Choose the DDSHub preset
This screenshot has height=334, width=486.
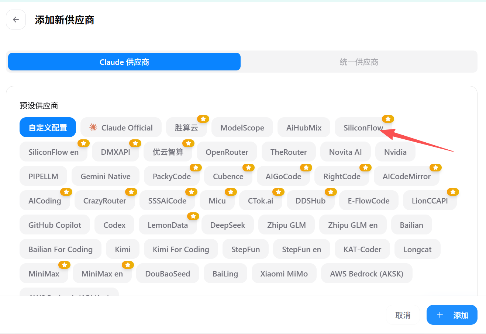click(x=310, y=201)
